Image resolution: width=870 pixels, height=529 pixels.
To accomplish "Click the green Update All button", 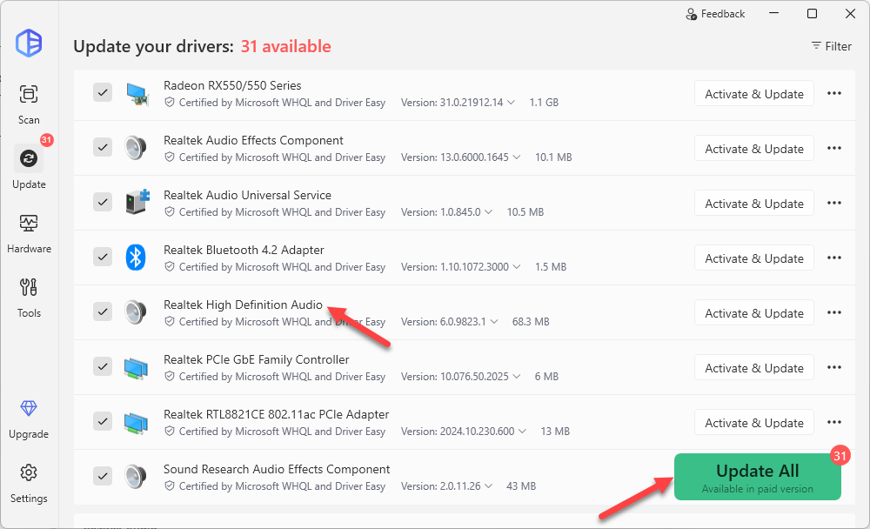I will (757, 477).
